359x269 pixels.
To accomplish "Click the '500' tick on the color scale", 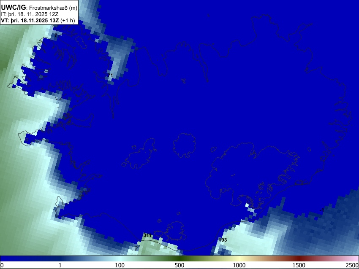I will 179,265.
